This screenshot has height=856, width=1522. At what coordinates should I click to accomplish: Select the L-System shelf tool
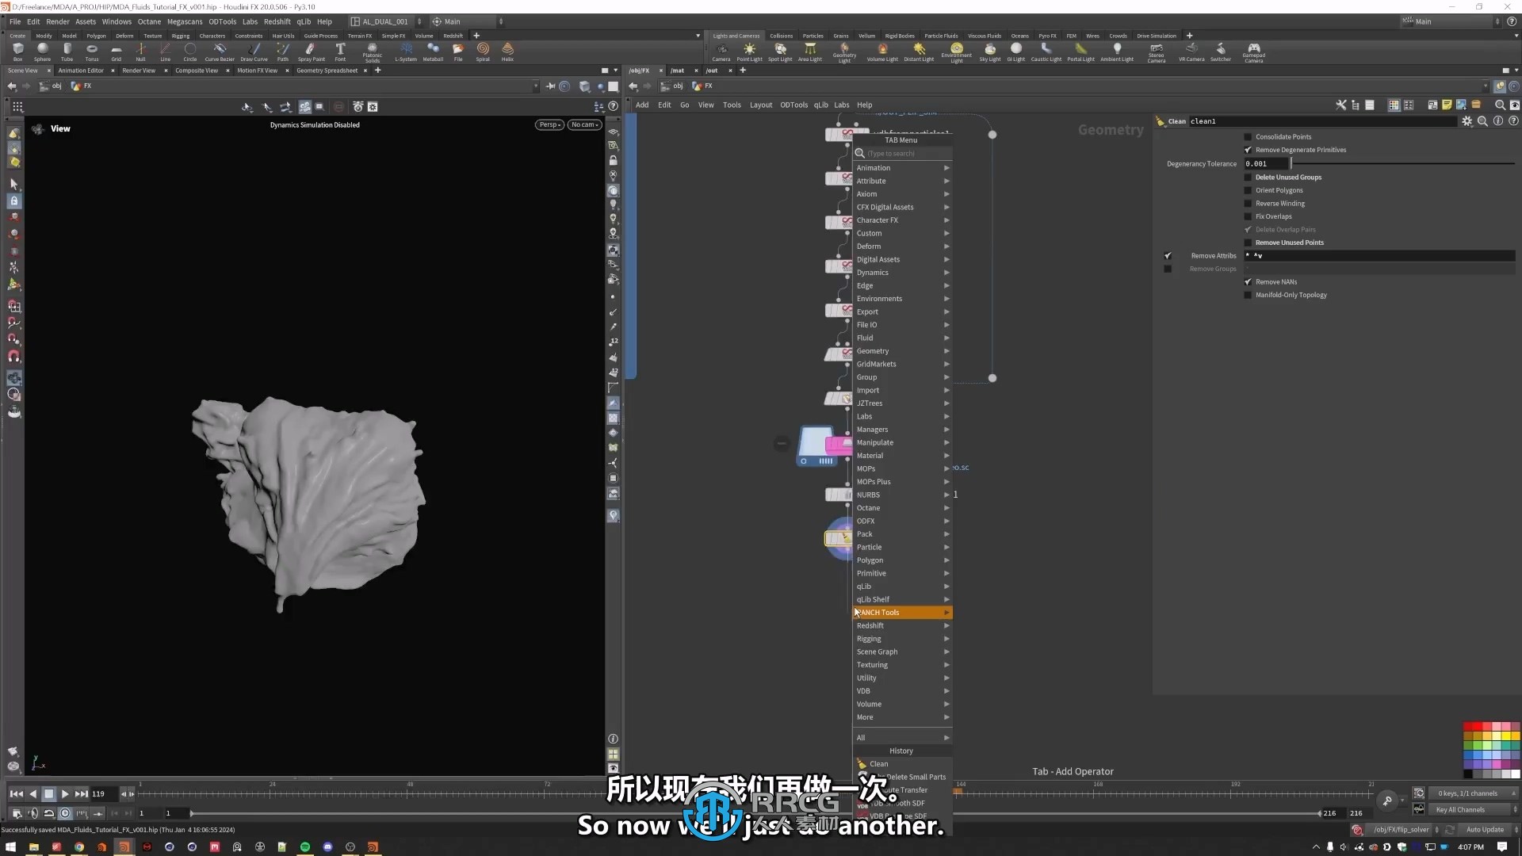point(406,52)
